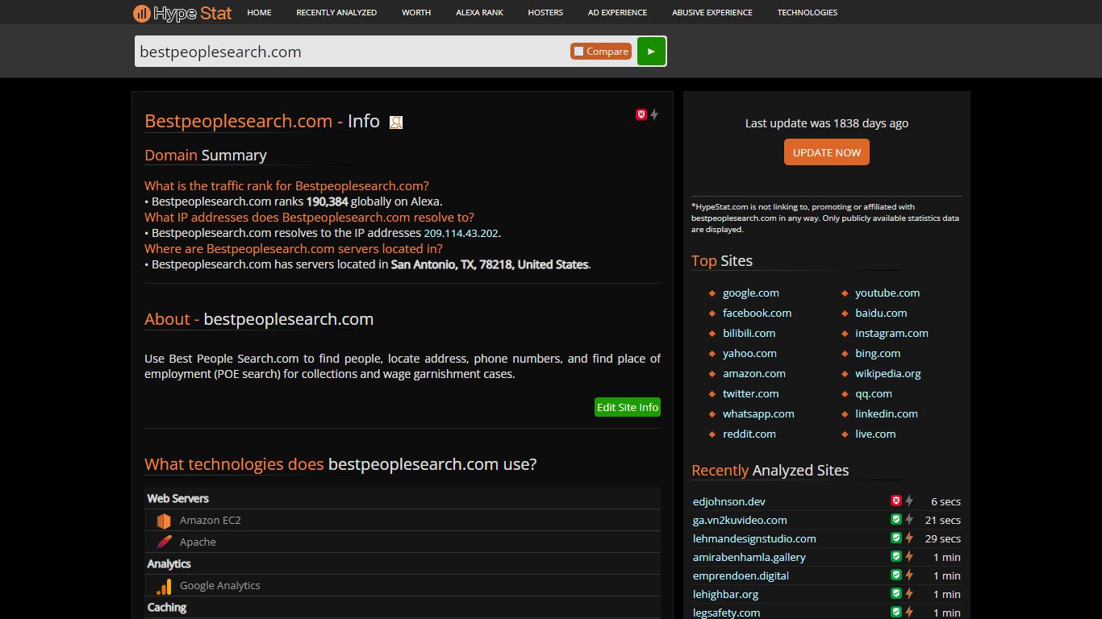Click the orange lightning icon for lehmandesignstudio.com
Image resolution: width=1102 pixels, height=619 pixels.
(x=909, y=538)
